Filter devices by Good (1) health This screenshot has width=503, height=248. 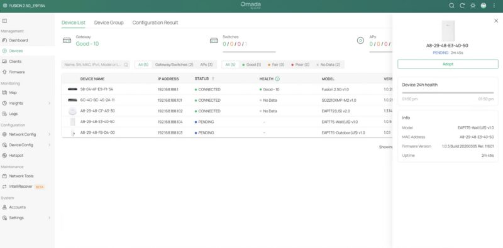click(x=251, y=65)
